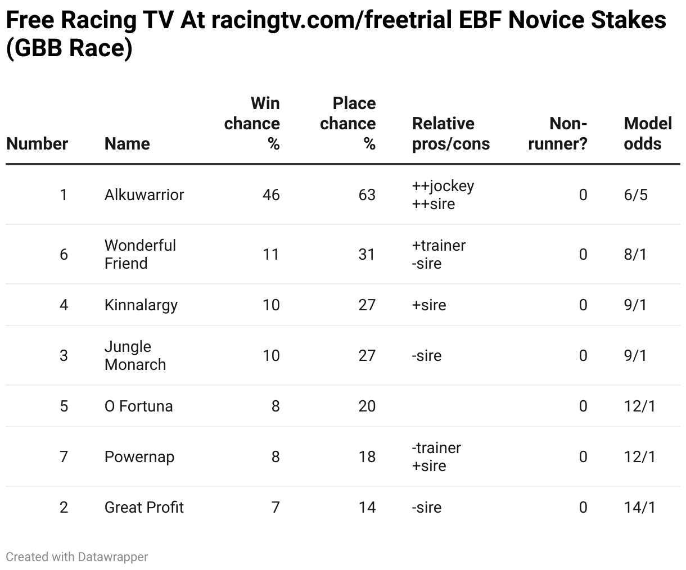686x570 pixels.
Task: Click the Wonderful Friend name cell
Action: point(140,254)
